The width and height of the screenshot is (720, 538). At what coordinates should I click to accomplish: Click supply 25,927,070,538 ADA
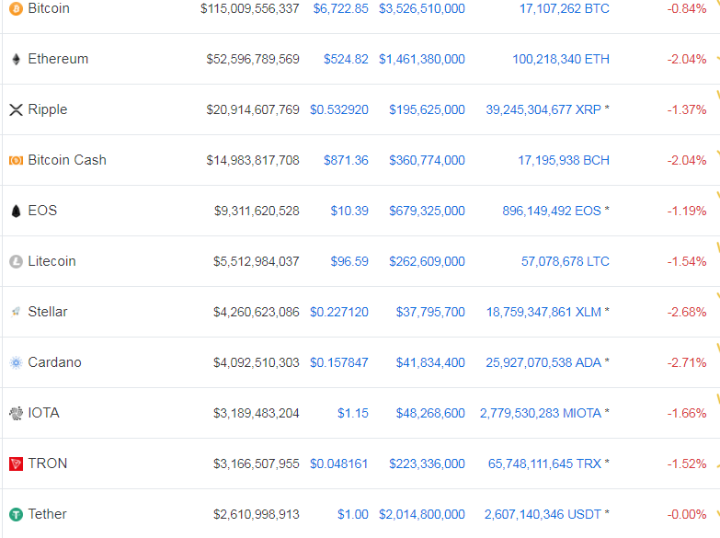[x=543, y=362]
